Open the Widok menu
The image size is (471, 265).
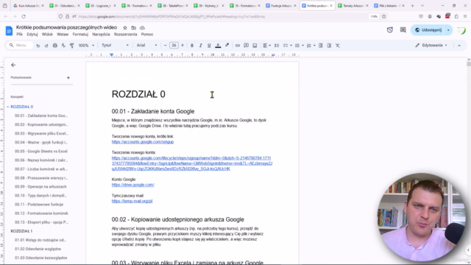coord(47,35)
